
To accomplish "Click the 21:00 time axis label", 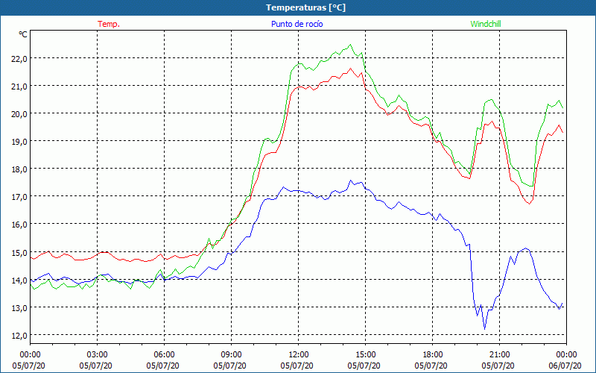I will [499, 355].
